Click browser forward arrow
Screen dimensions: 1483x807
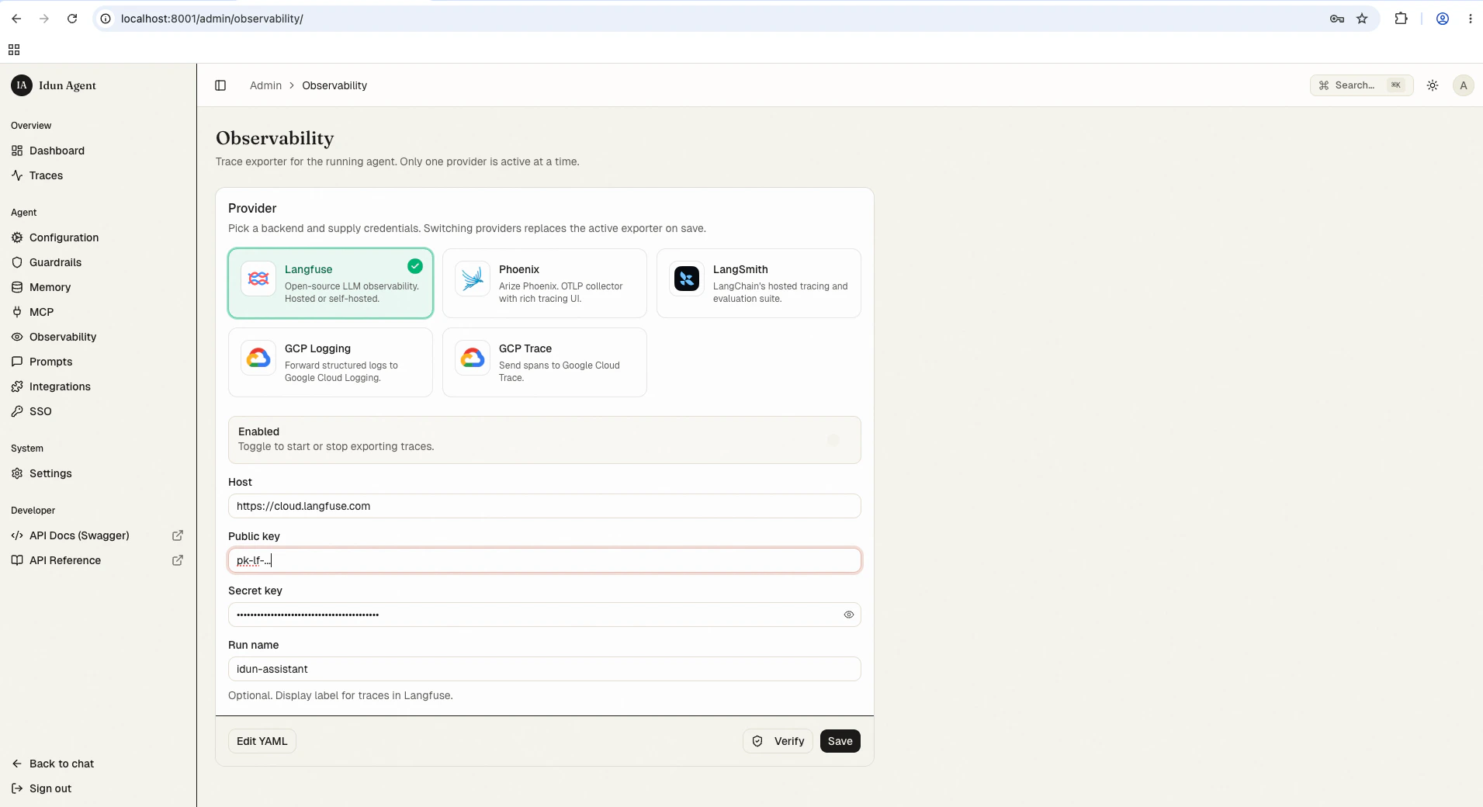[44, 19]
